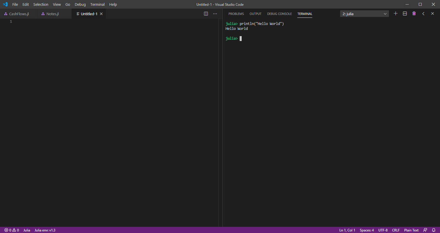Close the Untitled-1 tab
This screenshot has height=233, width=440.
tap(101, 14)
